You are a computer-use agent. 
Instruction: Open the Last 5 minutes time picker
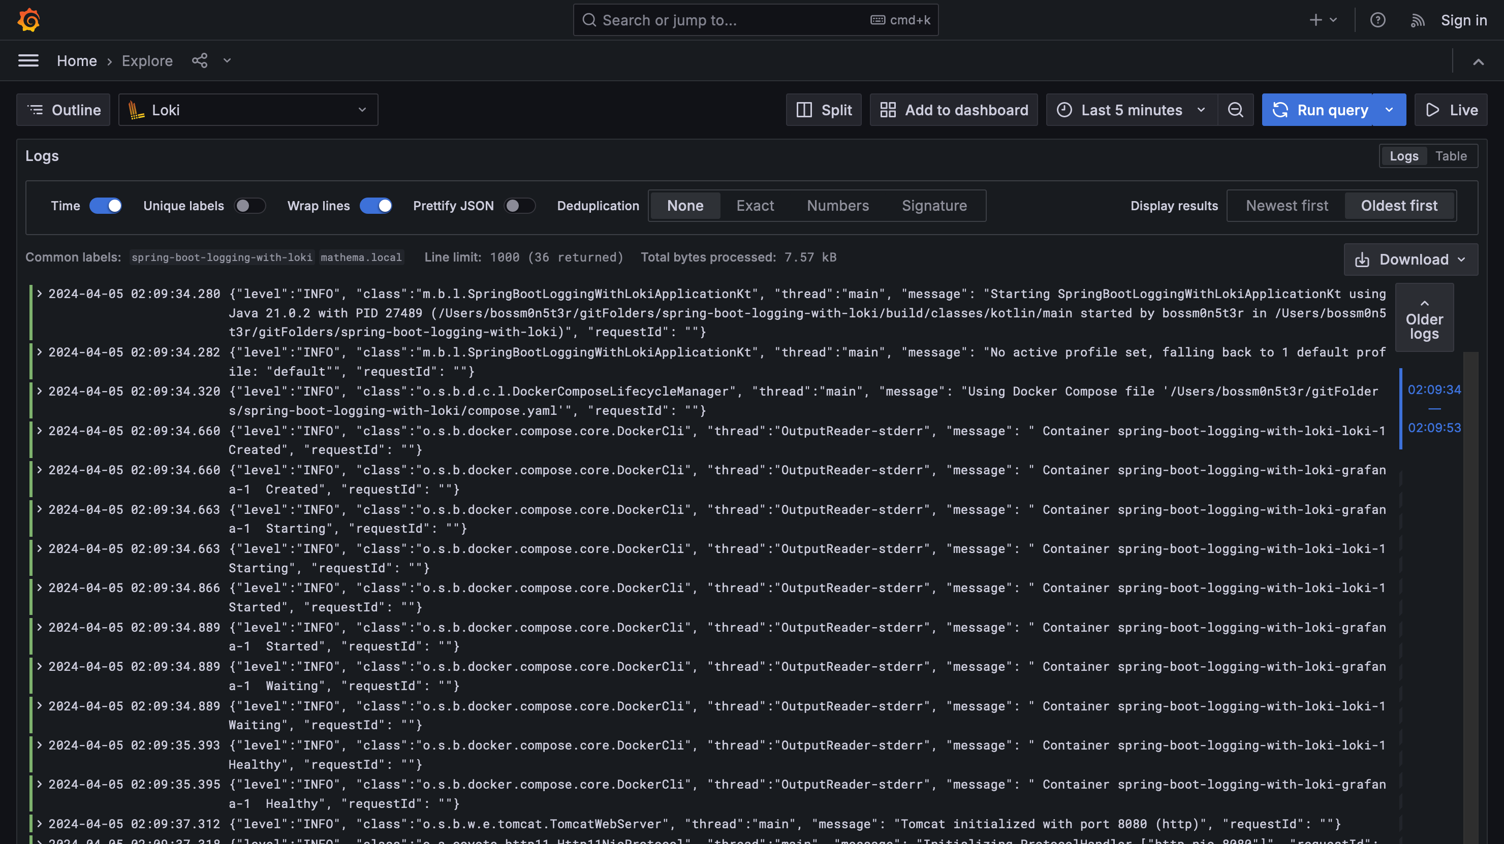1132,110
